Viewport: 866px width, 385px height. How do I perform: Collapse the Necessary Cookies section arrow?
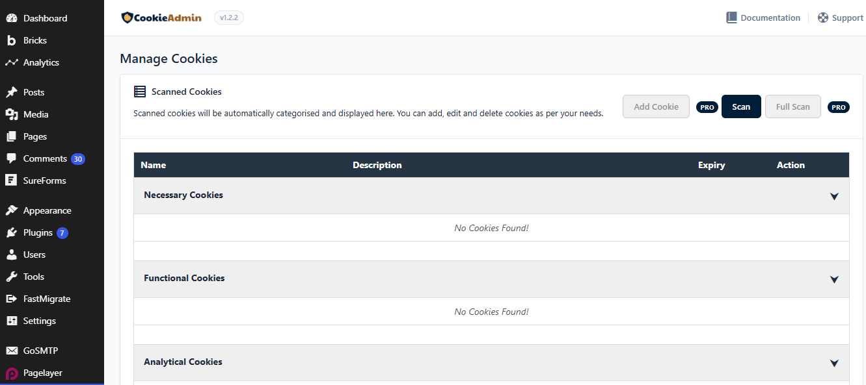point(834,196)
